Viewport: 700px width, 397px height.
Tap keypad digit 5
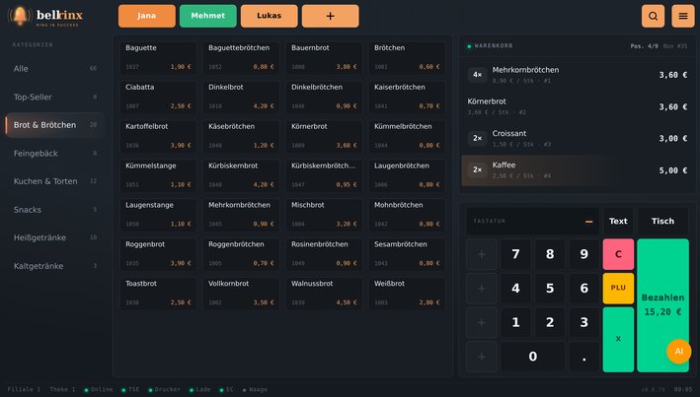[550, 289]
